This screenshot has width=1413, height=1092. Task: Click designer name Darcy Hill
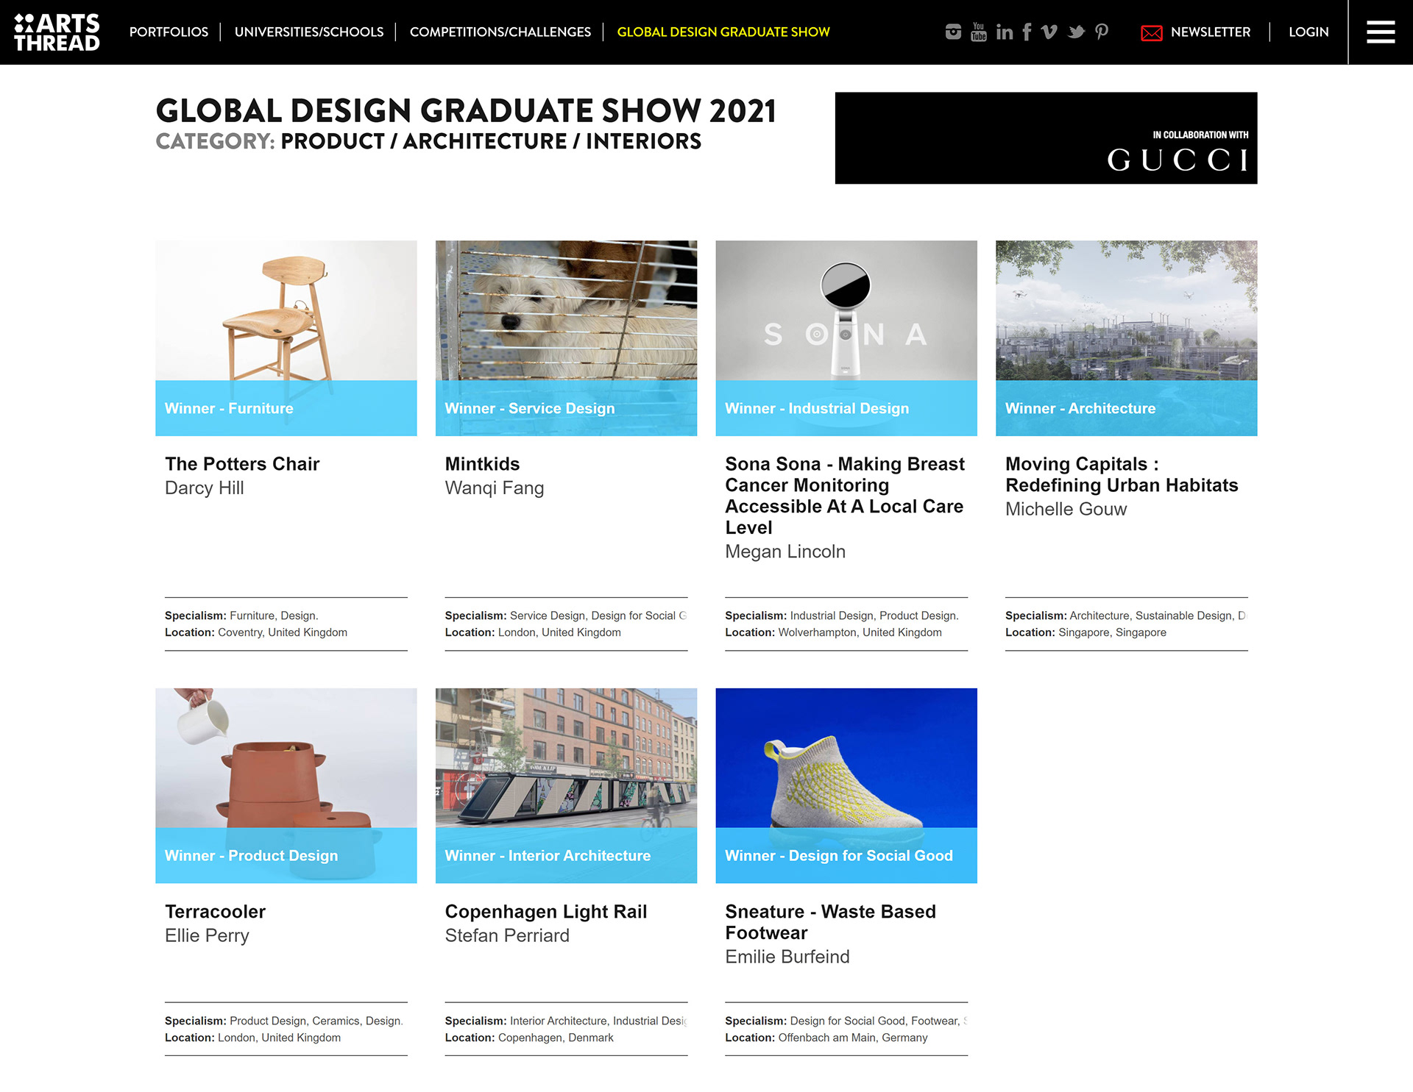point(204,488)
